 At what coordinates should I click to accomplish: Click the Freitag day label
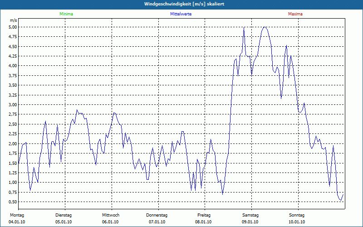[x=204, y=215]
